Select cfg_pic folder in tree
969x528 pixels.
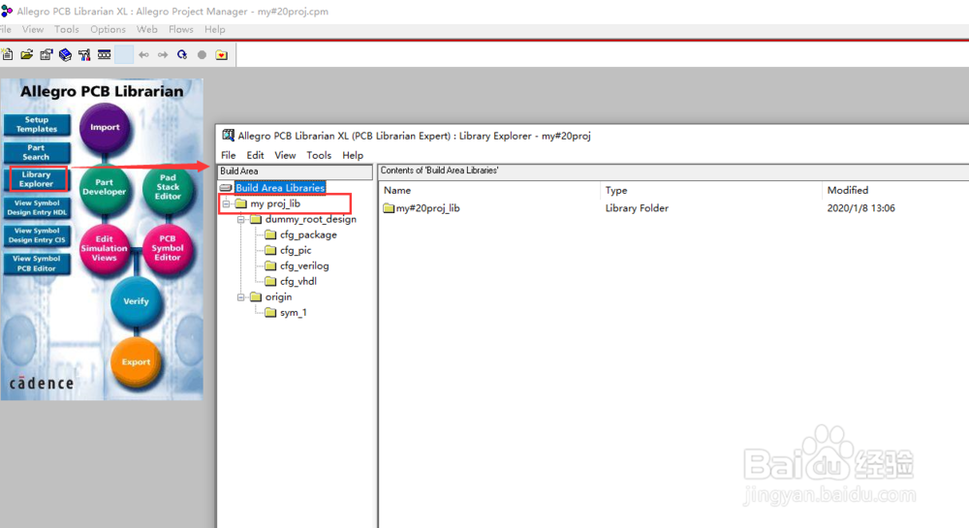coord(296,250)
